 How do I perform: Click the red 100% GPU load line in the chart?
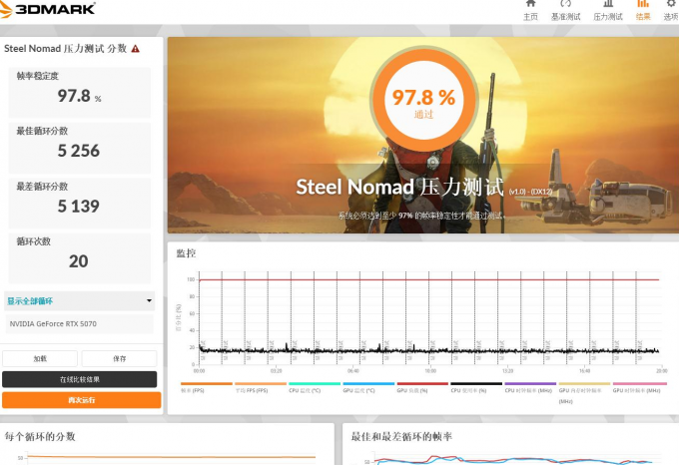pos(428,279)
